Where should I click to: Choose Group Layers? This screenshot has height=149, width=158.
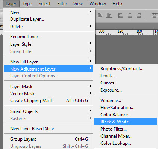point(49,139)
